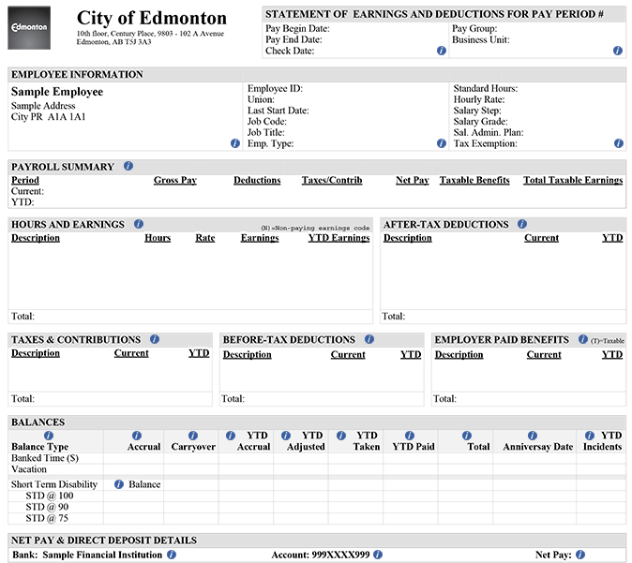632x563 pixels.
Task: Open Payroll Summary info icon
Action: coord(128,166)
